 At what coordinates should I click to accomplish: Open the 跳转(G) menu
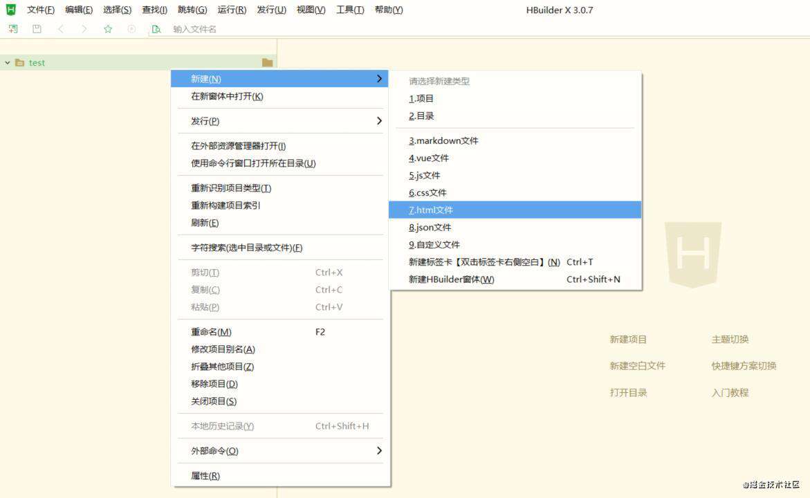(192, 10)
